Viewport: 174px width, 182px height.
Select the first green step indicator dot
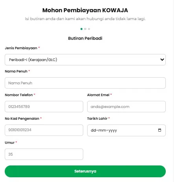pyautogui.click(x=81, y=29)
